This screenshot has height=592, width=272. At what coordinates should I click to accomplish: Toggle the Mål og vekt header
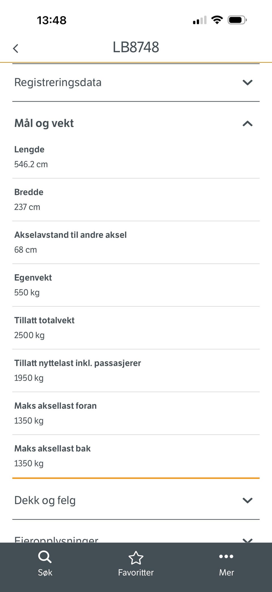pyautogui.click(x=136, y=123)
